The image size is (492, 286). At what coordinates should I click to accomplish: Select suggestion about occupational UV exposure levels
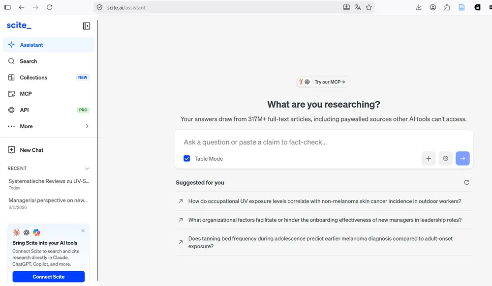[x=324, y=201]
